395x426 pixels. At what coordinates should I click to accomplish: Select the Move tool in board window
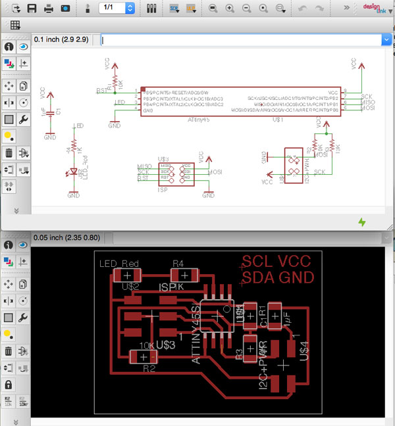pos(9,284)
